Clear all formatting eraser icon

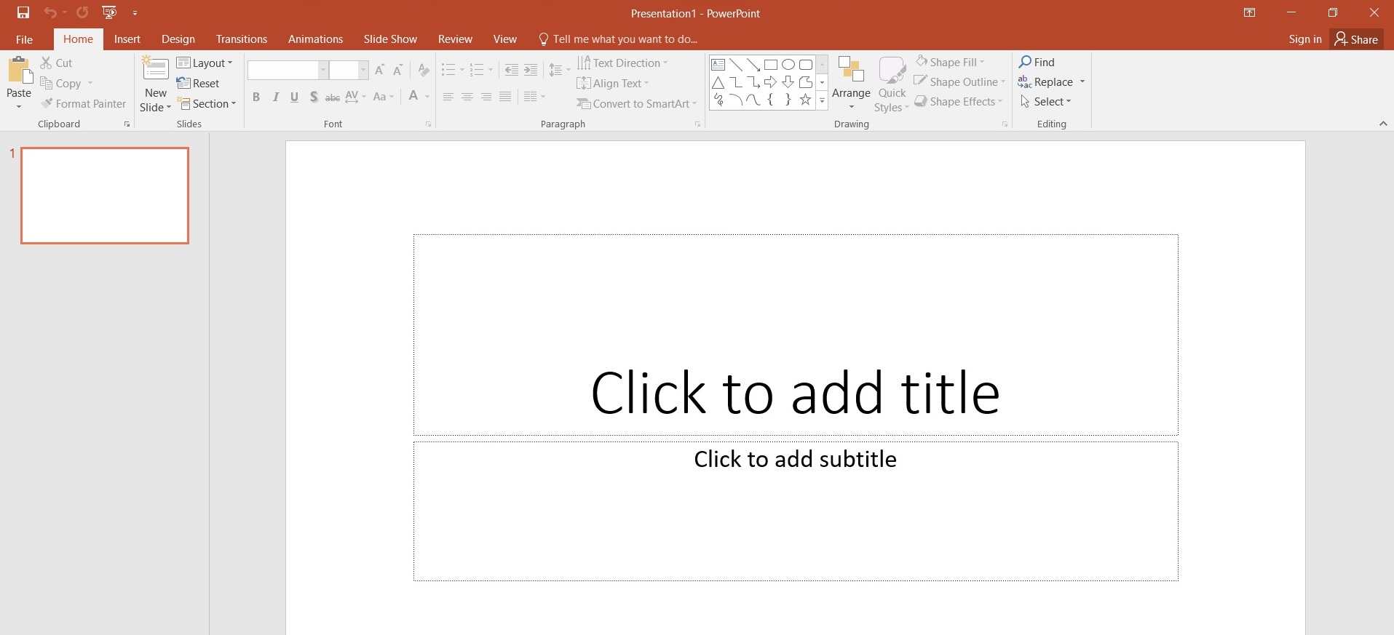coord(424,70)
